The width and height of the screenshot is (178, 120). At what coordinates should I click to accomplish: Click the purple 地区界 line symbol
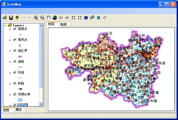pyautogui.click(x=20, y=56)
